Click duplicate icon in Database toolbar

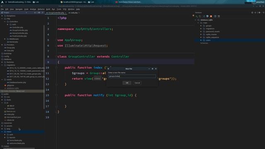coord(200,17)
